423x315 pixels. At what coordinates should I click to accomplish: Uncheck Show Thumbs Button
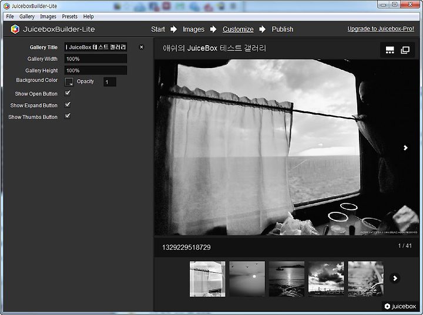68,116
